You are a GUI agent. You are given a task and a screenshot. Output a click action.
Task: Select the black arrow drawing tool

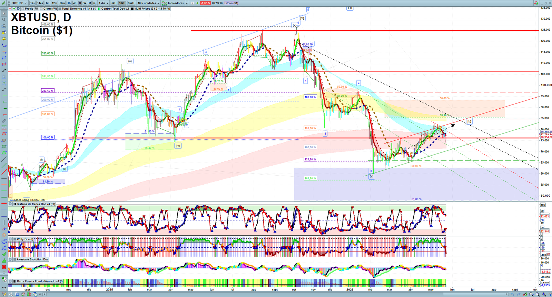(4, 70)
